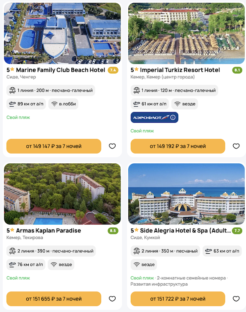Click Wi-Fi icon on Armas Kaplan card
Image resolution: width=246 pixels, height=312 pixels.
(x=54, y=264)
